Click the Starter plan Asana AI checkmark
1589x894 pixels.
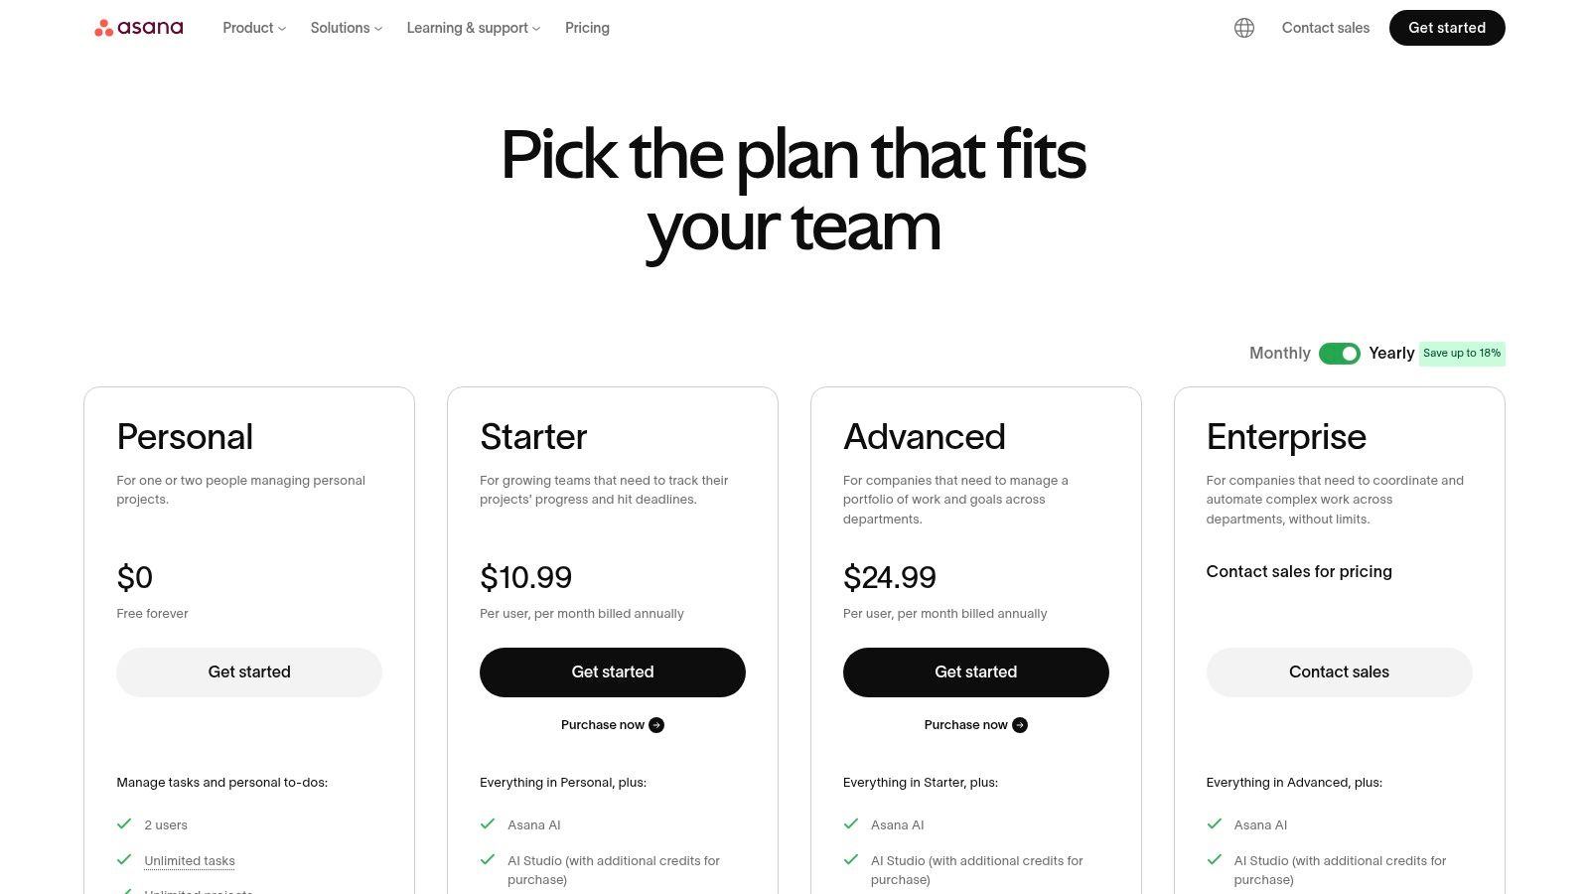coord(488,824)
